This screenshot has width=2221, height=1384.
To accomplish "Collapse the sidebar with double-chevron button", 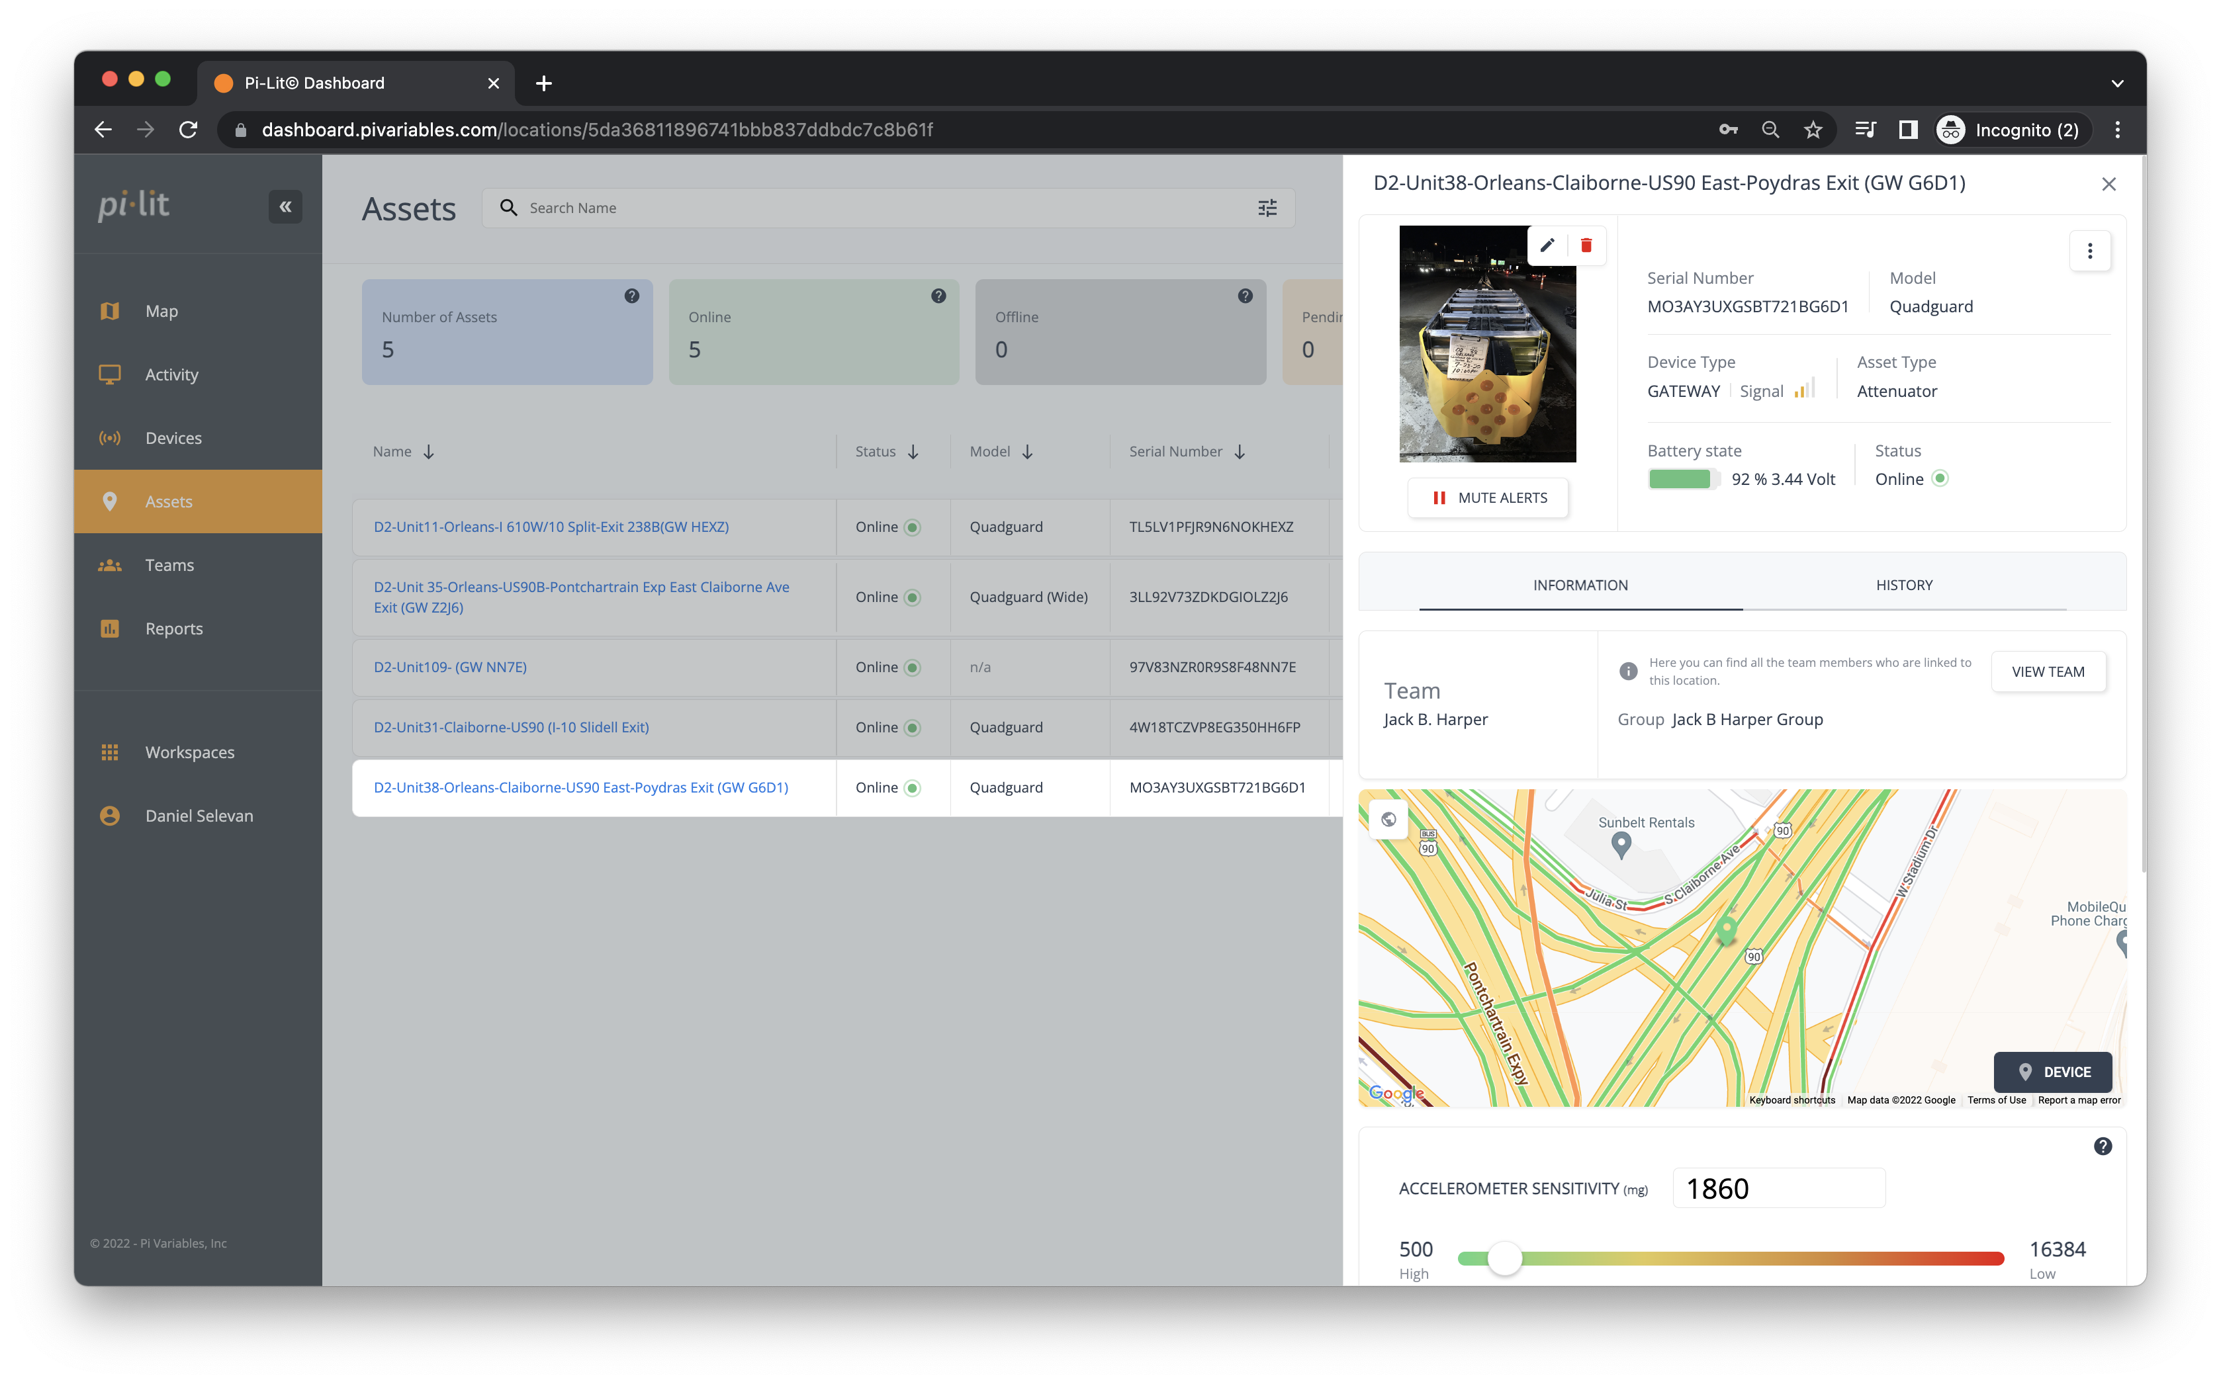I will point(286,206).
